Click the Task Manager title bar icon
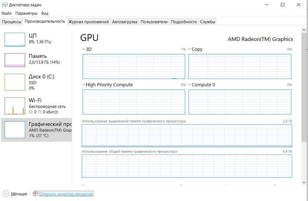The image size is (308, 201). (x=4, y=5)
